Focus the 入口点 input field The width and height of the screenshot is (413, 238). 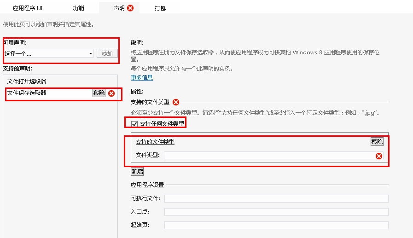pyautogui.click(x=276, y=212)
